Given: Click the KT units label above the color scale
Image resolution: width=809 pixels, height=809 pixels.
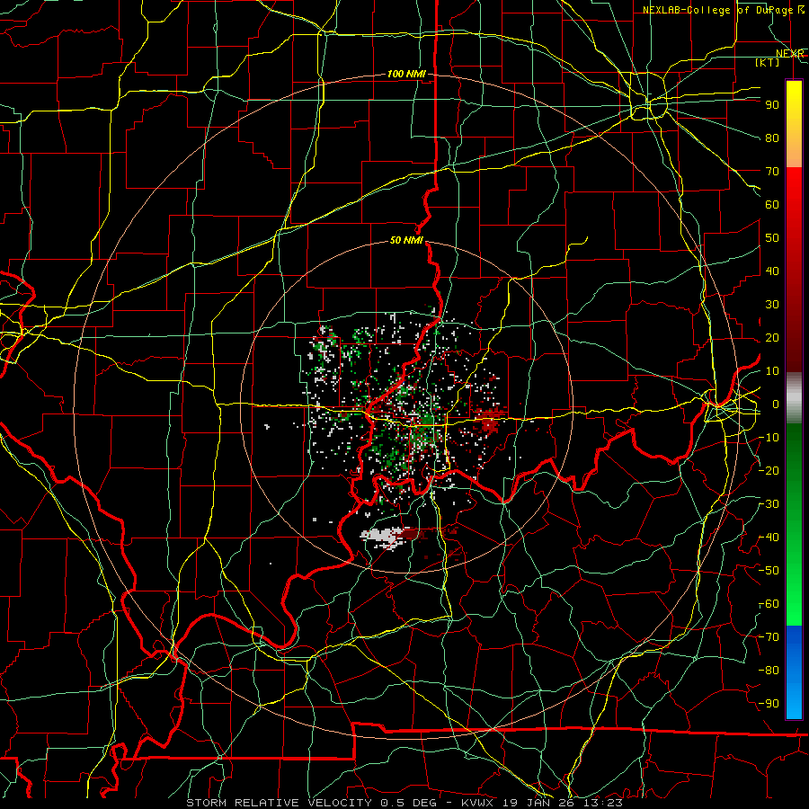Looking at the screenshot, I should [x=768, y=63].
